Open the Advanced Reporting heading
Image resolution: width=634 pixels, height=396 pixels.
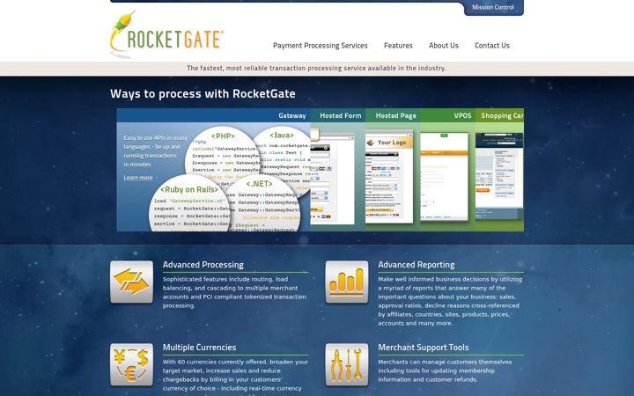point(416,265)
